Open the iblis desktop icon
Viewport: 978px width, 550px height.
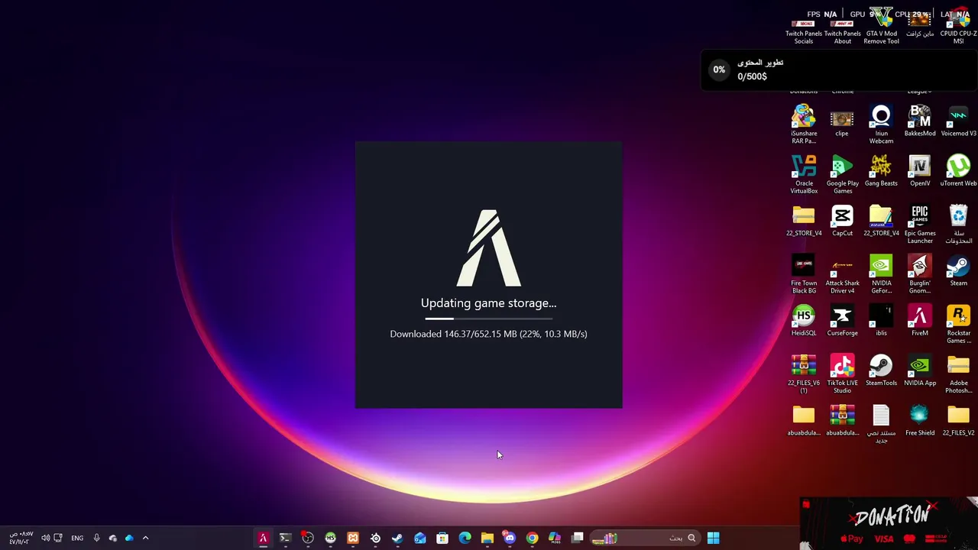(x=881, y=322)
